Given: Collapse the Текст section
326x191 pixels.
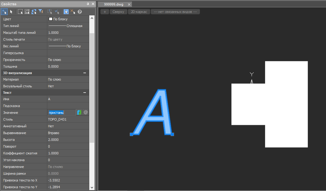Looking at the screenshot, I should click(85, 93).
